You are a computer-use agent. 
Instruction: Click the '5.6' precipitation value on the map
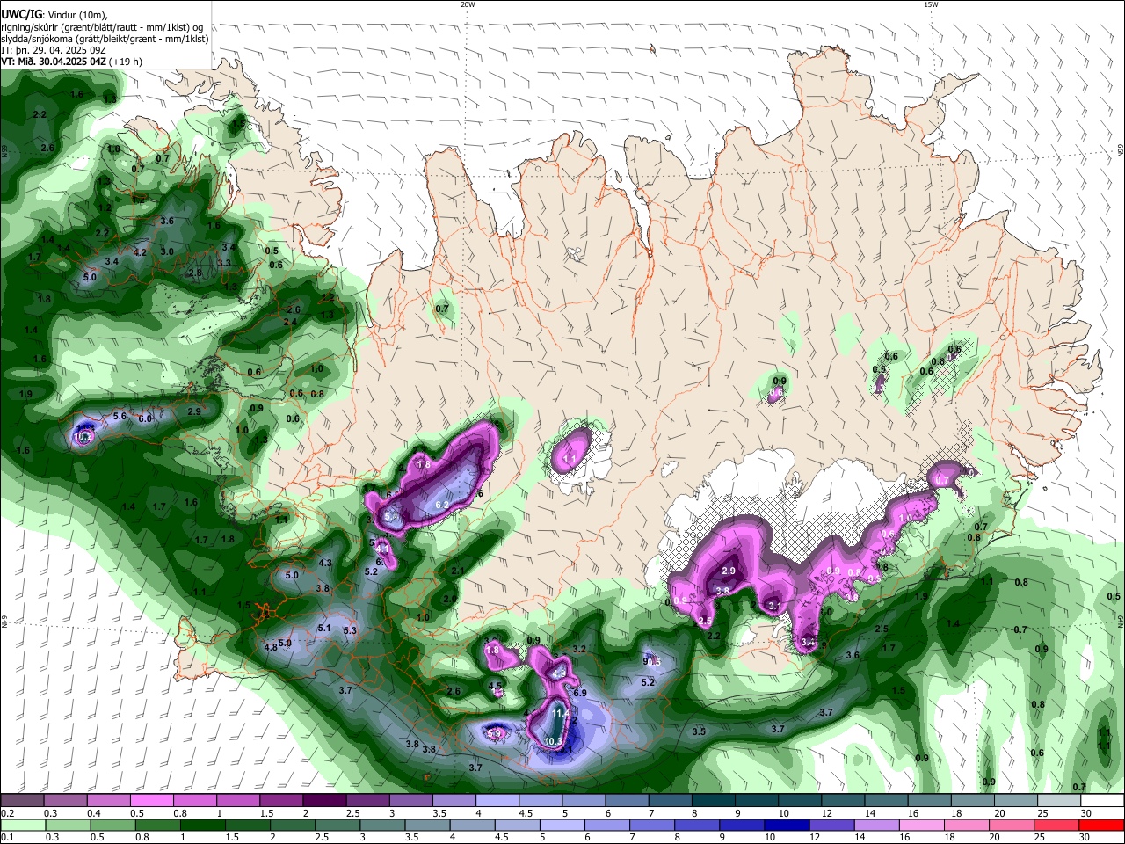coord(120,415)
